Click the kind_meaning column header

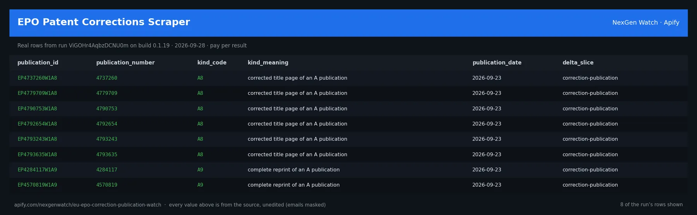coord(268,63)
